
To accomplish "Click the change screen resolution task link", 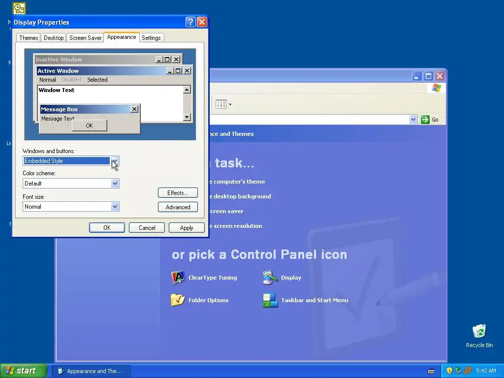I will click(x=236, y=226).
